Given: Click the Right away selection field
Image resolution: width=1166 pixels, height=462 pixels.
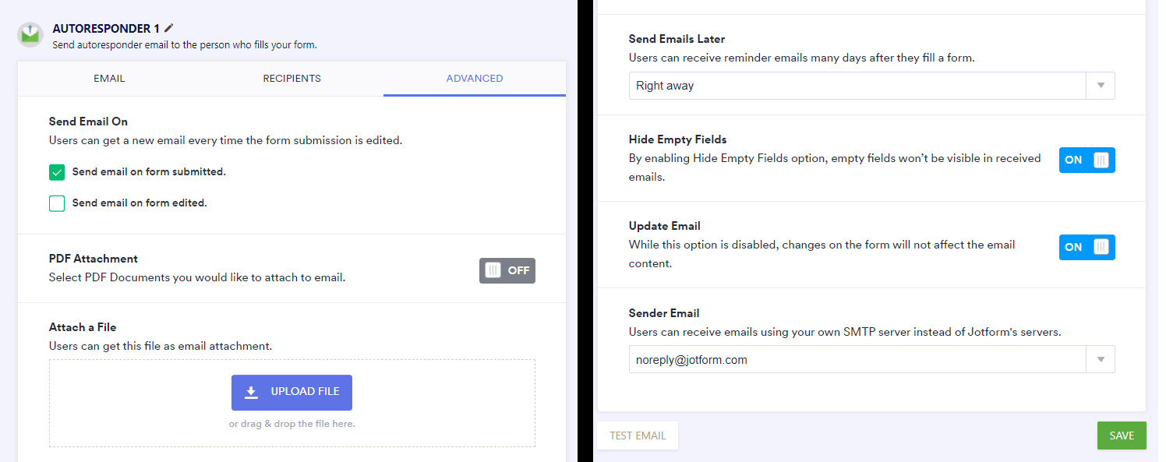Looking at the screenshot, I should click(x=856, y=86).
